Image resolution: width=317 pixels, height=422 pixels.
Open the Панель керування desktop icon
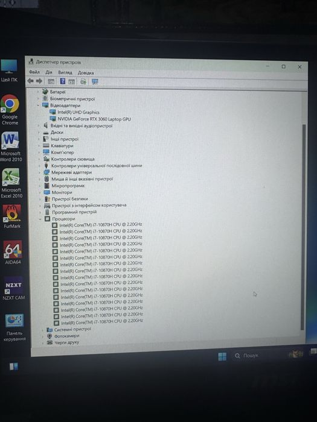pyautogui.click(x=14, y=328)
